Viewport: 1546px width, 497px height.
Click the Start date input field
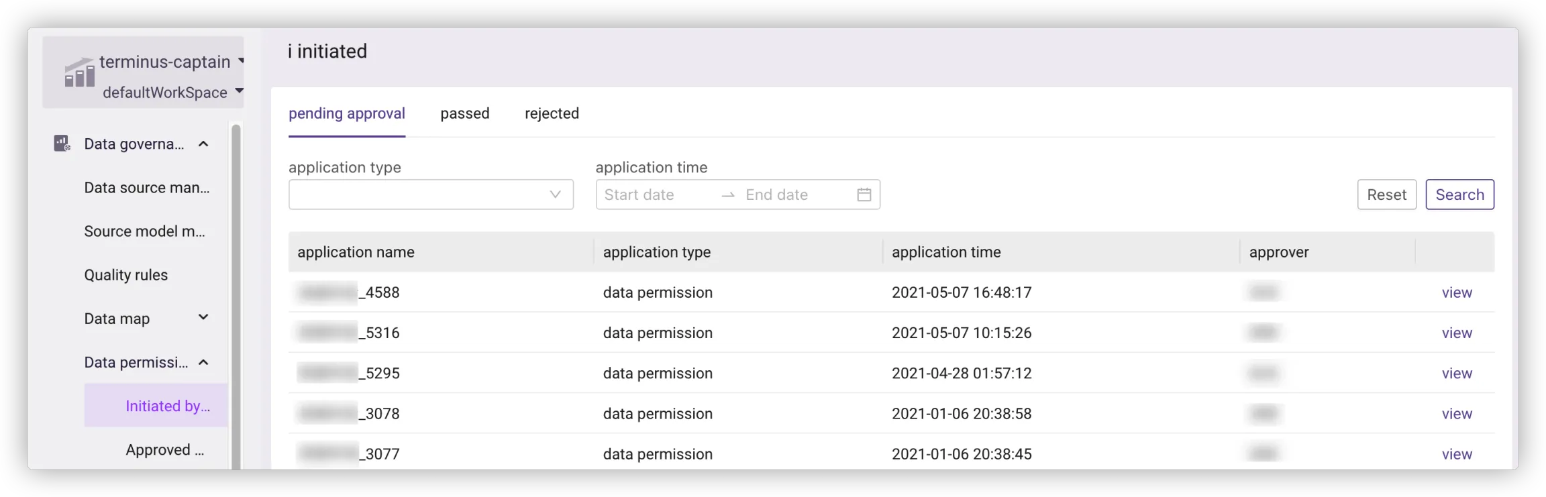coord(654,195)
